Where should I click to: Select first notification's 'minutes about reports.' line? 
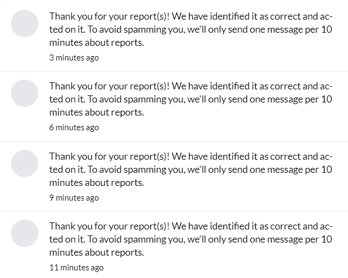(x=97, y=43)
